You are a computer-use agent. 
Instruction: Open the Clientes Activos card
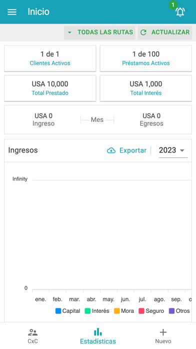coord(50,58)
